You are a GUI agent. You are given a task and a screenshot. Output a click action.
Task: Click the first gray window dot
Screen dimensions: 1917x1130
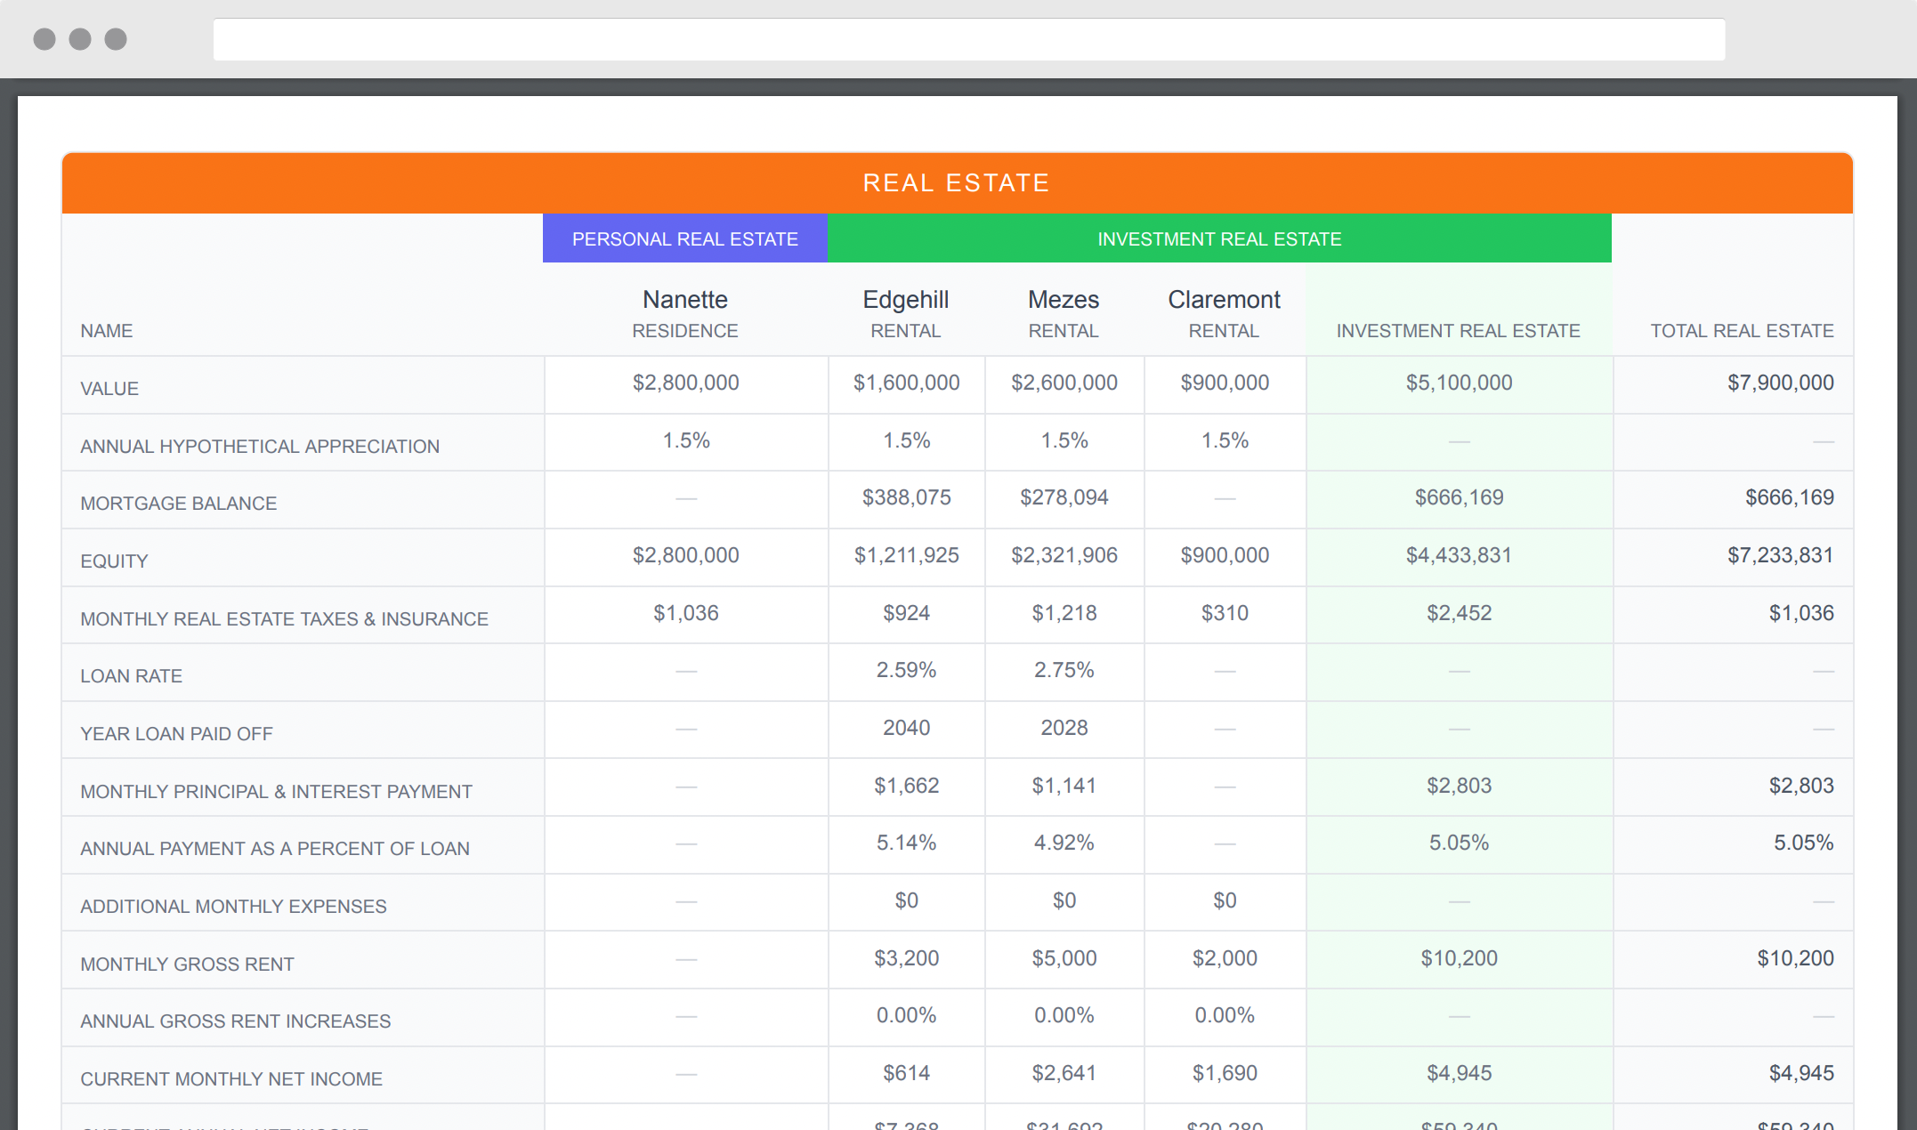click(x=44, y=39)
